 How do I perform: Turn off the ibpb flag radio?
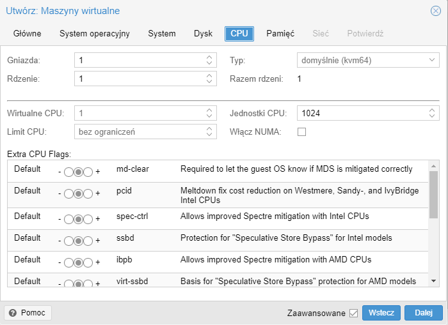(x=69, y=262)
